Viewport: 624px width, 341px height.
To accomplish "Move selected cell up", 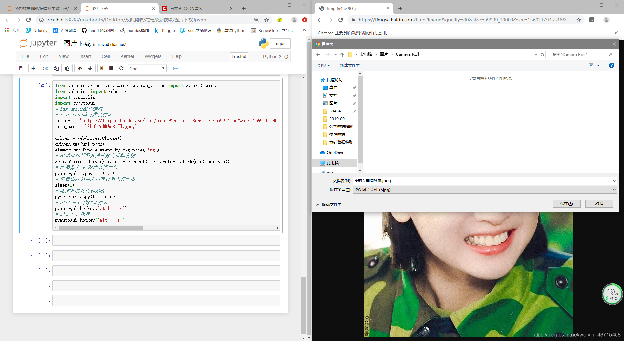I will click(80, 68).
